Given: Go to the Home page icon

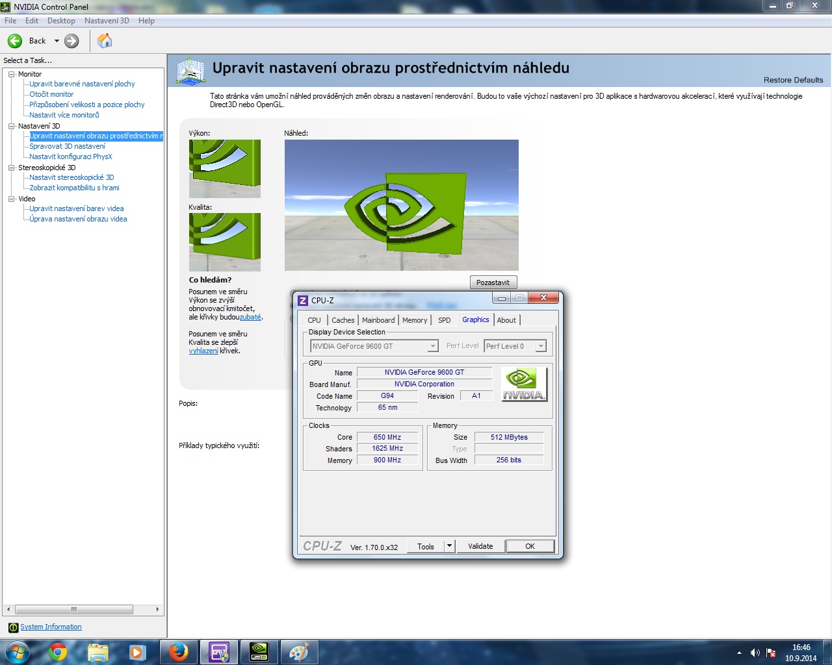Looking at the screenshot, I should coord(104,41).
